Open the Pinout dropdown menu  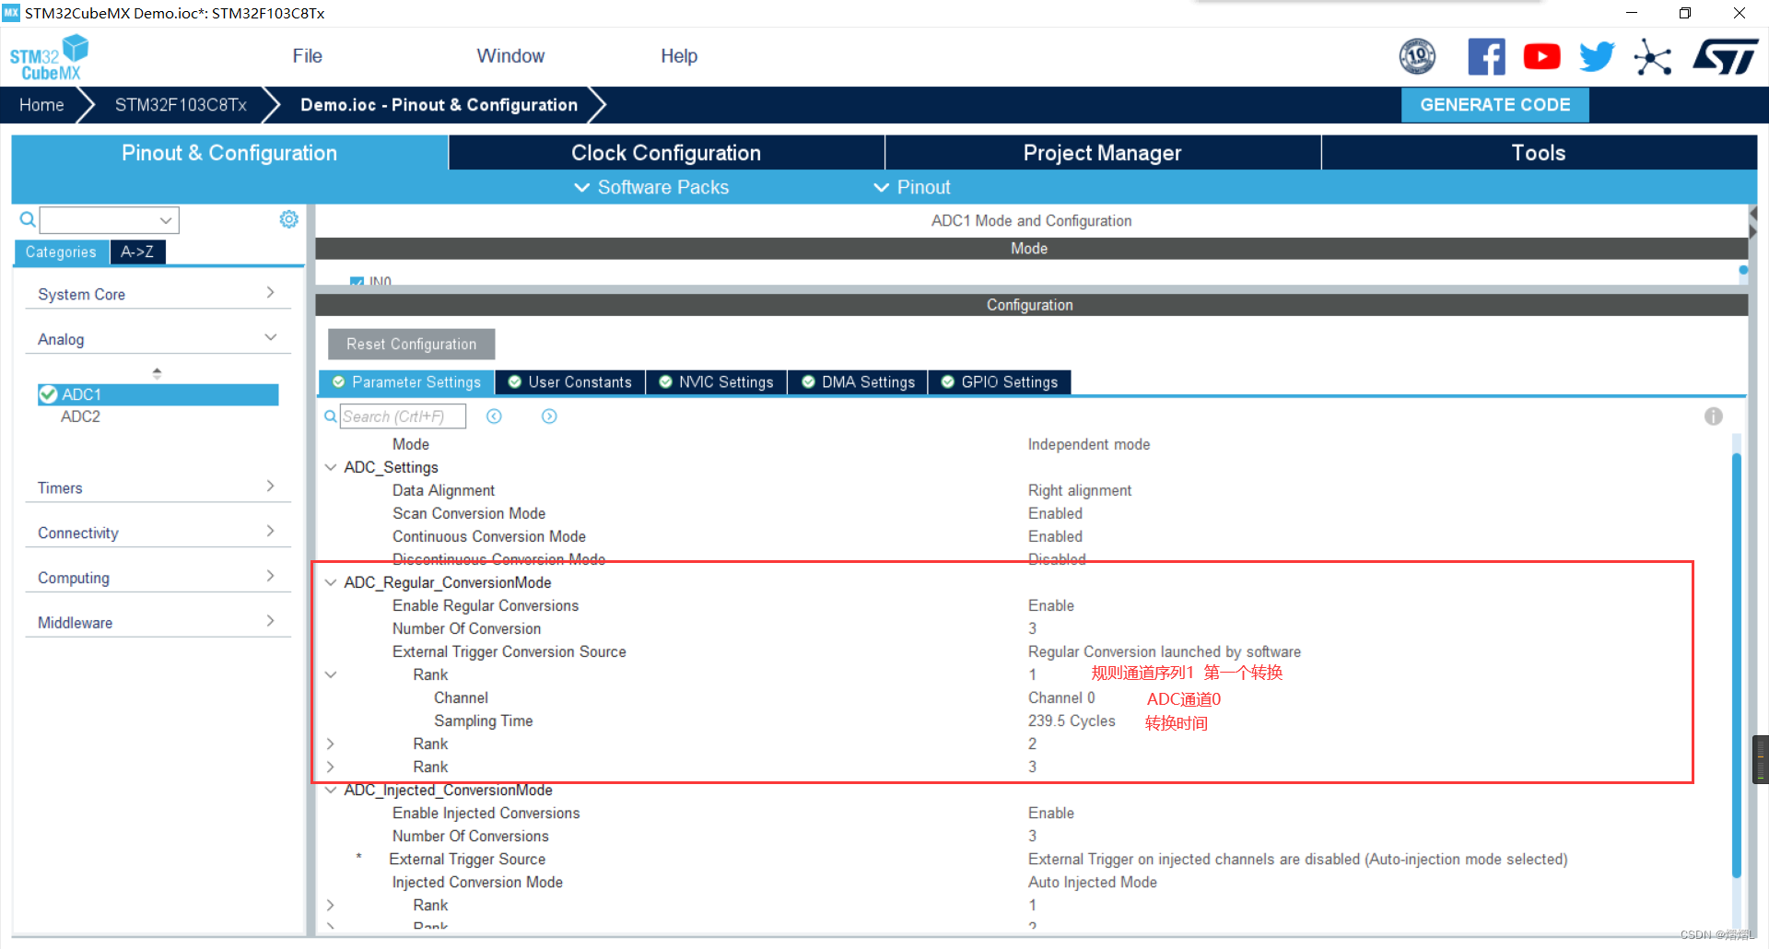pyautogui.click(x=911, y=187)
